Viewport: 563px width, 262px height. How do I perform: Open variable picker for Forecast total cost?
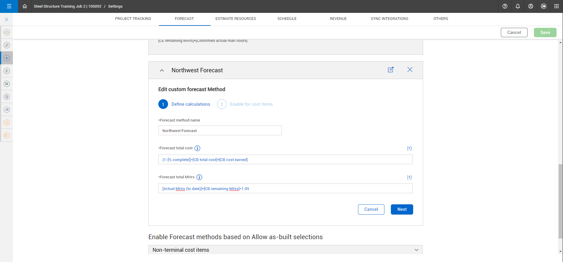pyautogui.click(x=409, y=148)
